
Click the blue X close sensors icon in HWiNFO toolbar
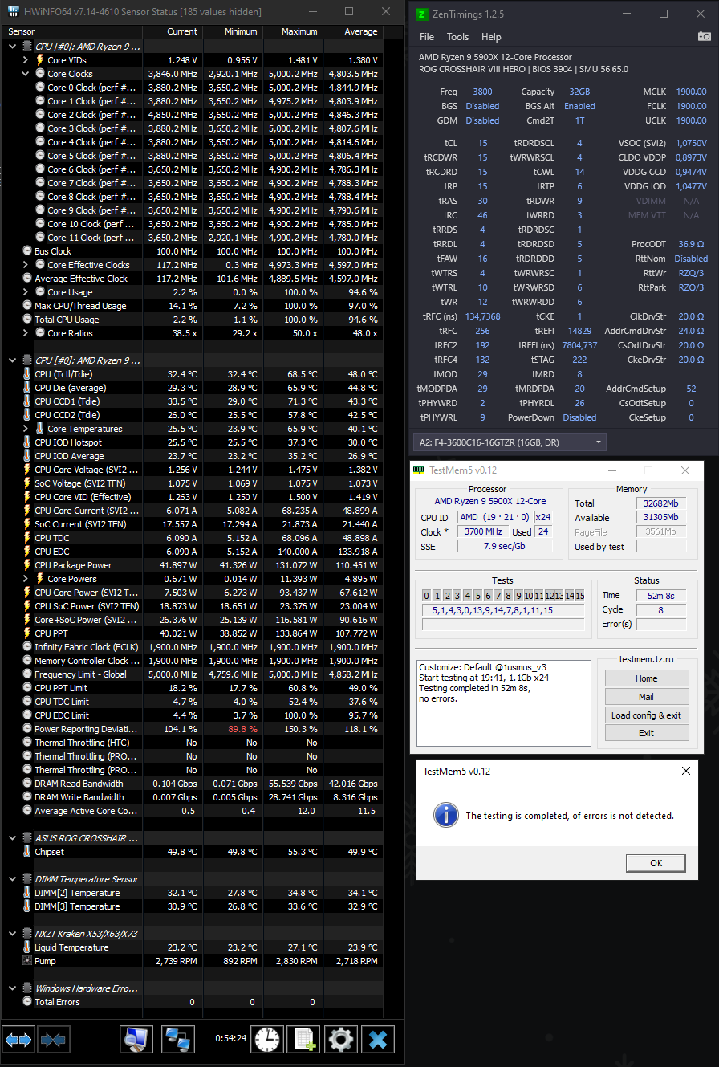pos(377,1039)
